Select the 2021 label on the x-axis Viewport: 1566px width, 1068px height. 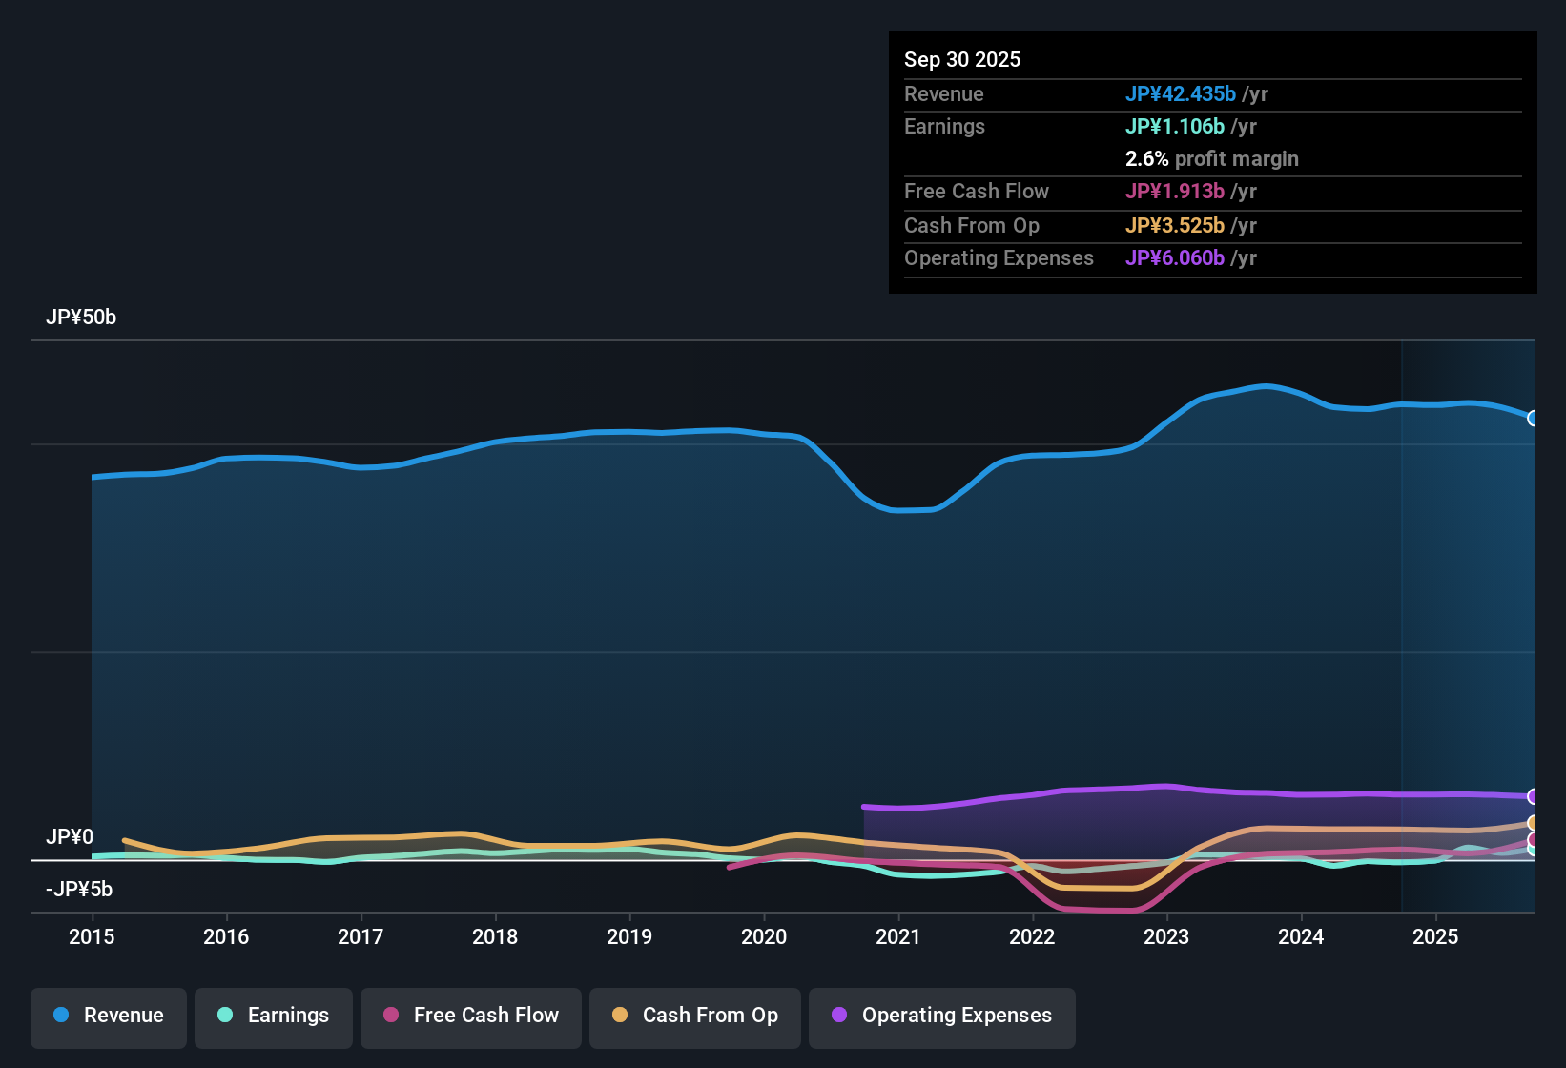898,937
